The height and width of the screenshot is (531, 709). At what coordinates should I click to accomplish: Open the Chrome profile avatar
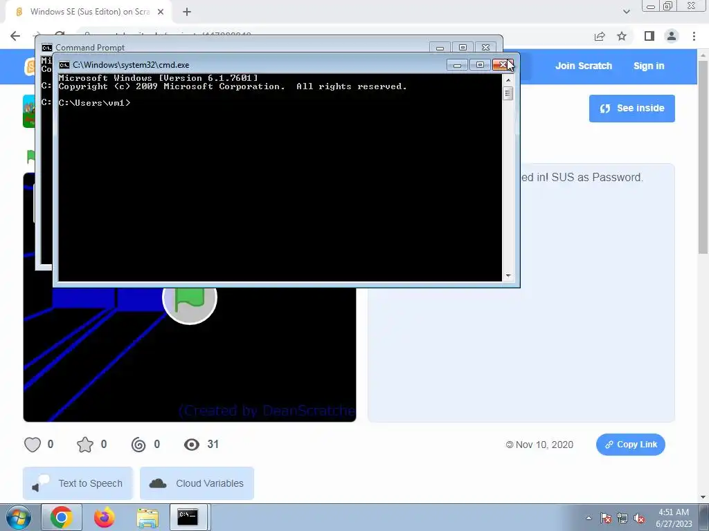pos(672,36)
